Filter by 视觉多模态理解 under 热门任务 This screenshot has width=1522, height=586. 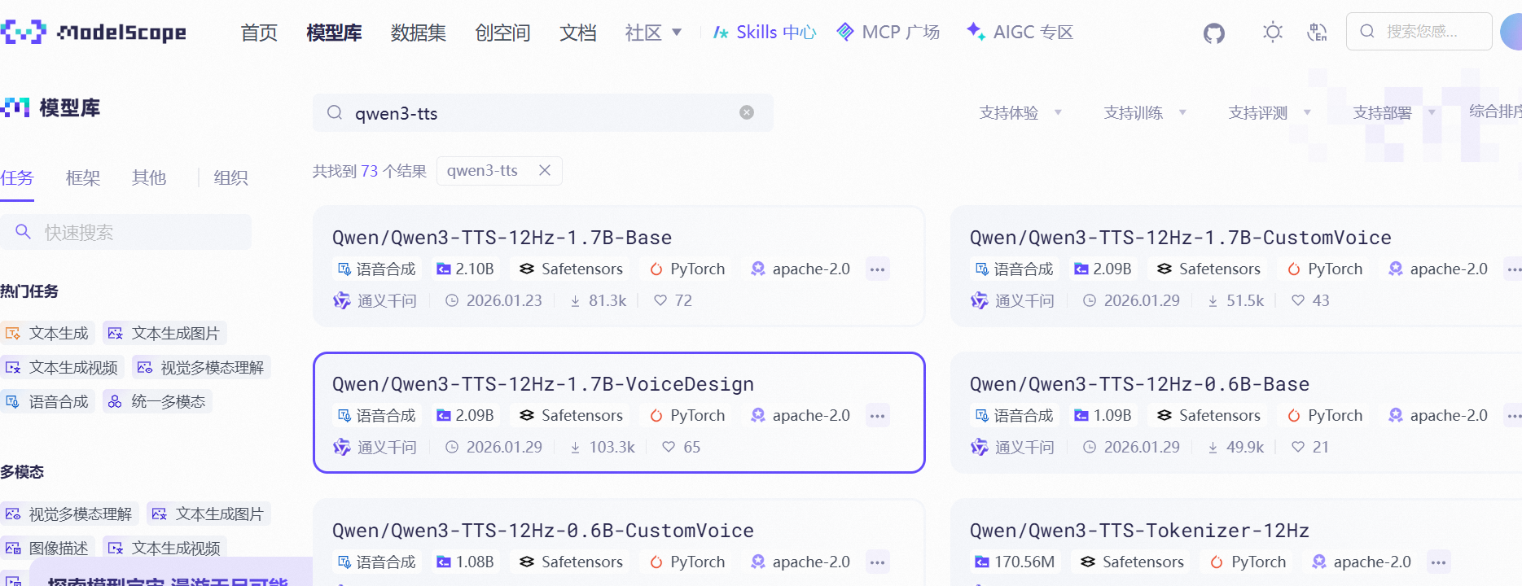201,367
